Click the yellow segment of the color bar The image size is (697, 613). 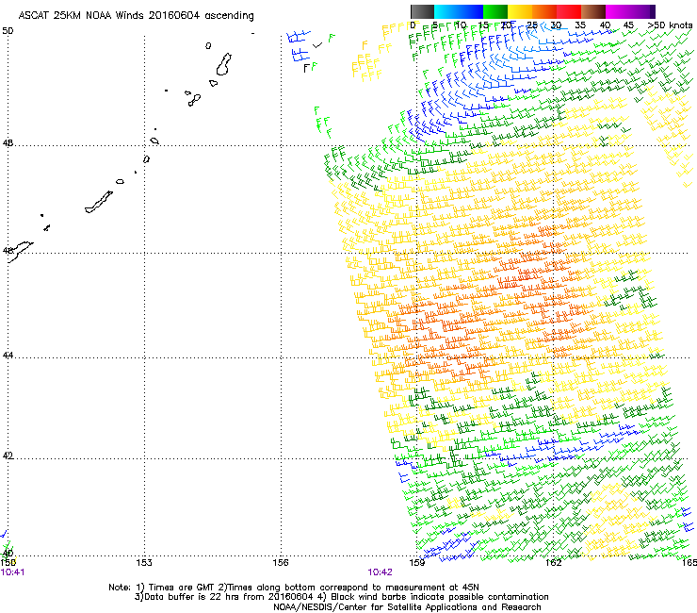tap(520, 11)
